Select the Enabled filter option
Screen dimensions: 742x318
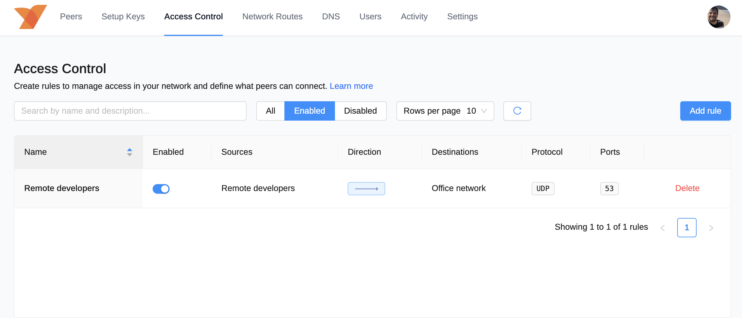[x=309, y=111]
